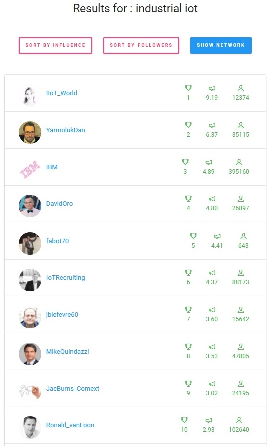The height and width of the screenshot is (446, 270).
Task: Click the followers icon for IoTRecruiting
Action: coord(241,273)
